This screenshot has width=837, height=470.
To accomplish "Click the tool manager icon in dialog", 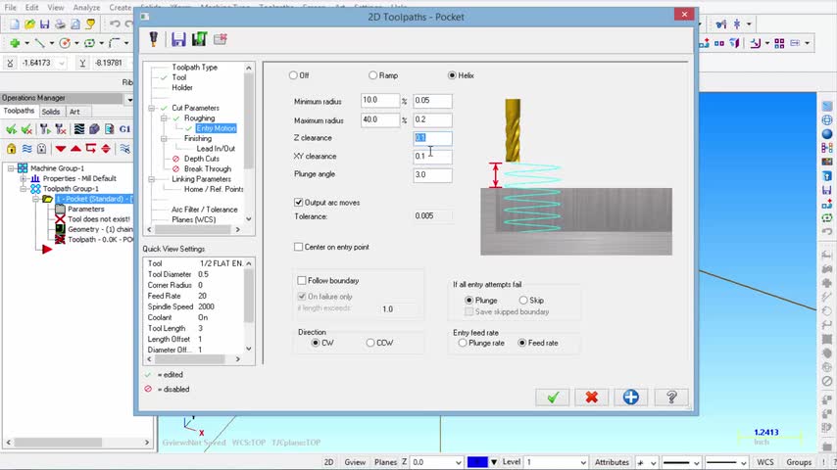I will click(154, 39).
